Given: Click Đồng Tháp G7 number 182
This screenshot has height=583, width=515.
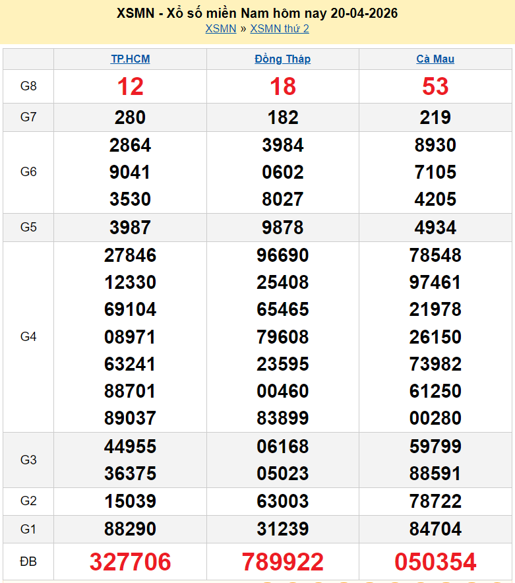Looking at the screenshot, I should (282, 117).
